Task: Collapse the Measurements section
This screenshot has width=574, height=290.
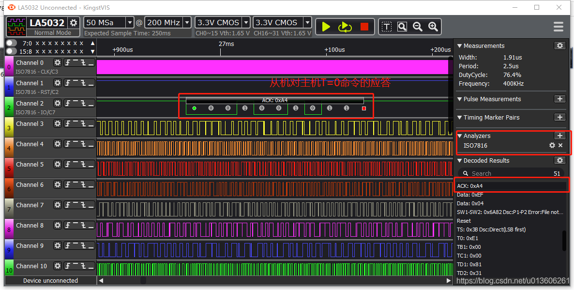Action: point(460,46)
